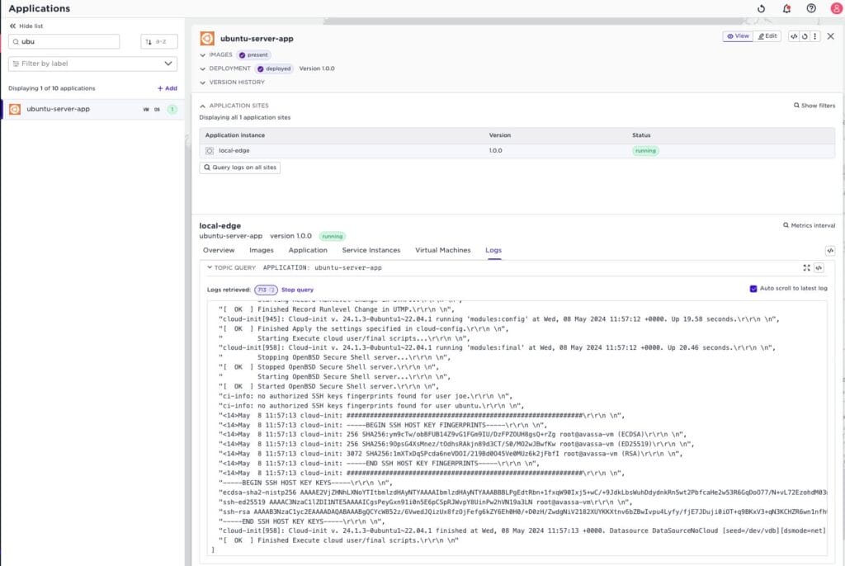Screen dimensions: 845x566
Task: Click the top bar refresh icon
Action: [762, 8]
